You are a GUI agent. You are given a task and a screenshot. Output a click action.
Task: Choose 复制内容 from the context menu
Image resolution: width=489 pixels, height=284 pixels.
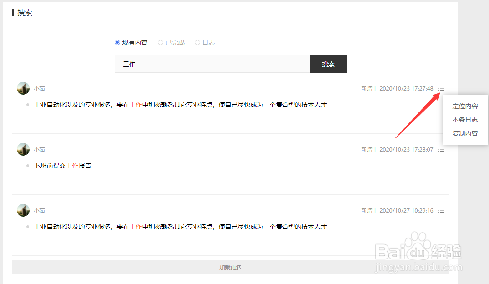point(465,133)
